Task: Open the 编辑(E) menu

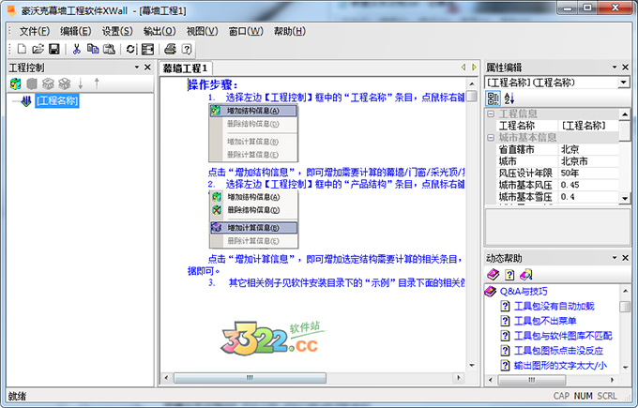Action: coord(76,31)
